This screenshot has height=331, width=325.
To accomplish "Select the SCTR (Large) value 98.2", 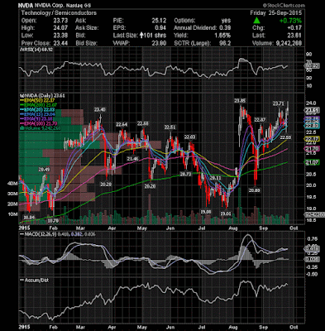I will (225, 43).
